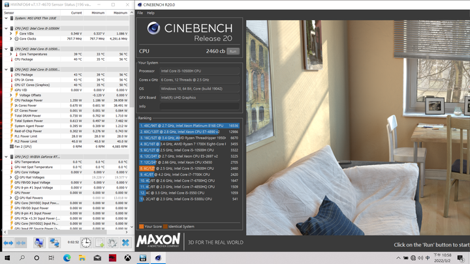Open Task View on the taskbar
The height and width of the screenshot is (264, 470).
(52, 257)
